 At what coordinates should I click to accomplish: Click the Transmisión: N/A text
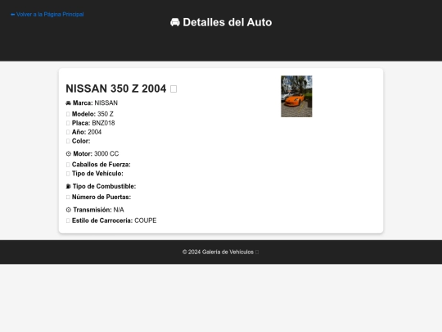[98, 210]
